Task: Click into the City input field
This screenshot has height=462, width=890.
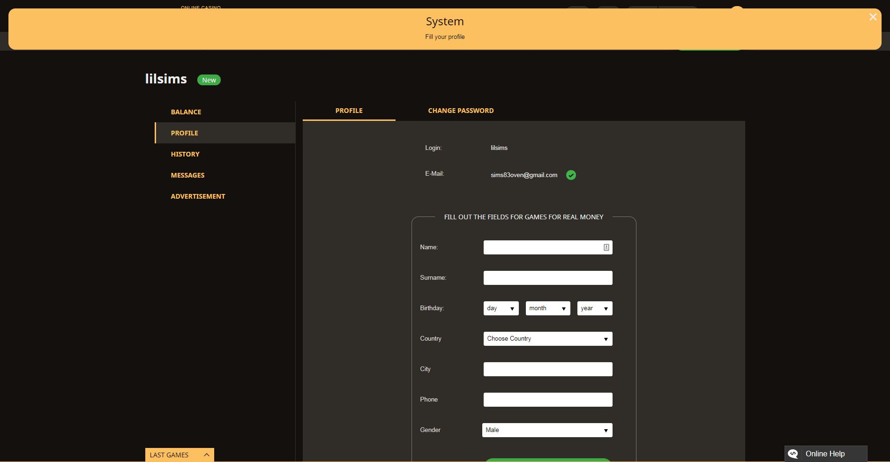Action: tap(548, 369)
